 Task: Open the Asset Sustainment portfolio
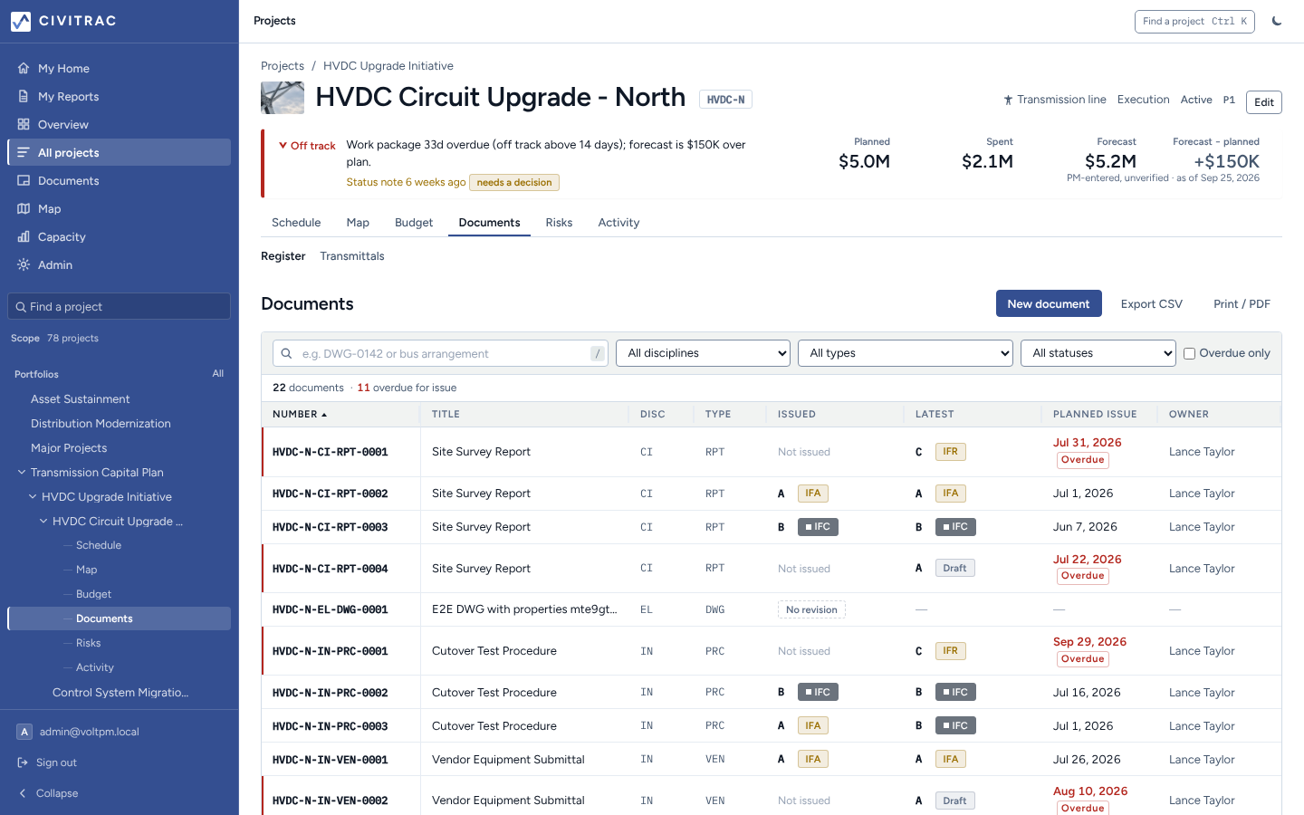pos(81,398)
